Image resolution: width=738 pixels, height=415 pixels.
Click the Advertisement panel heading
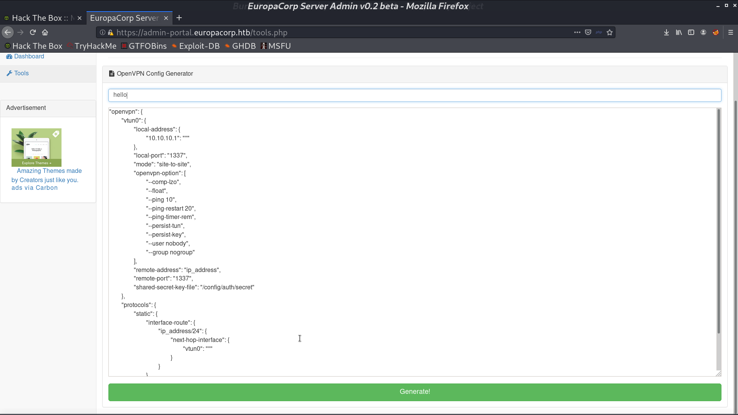tap(26, 108)
